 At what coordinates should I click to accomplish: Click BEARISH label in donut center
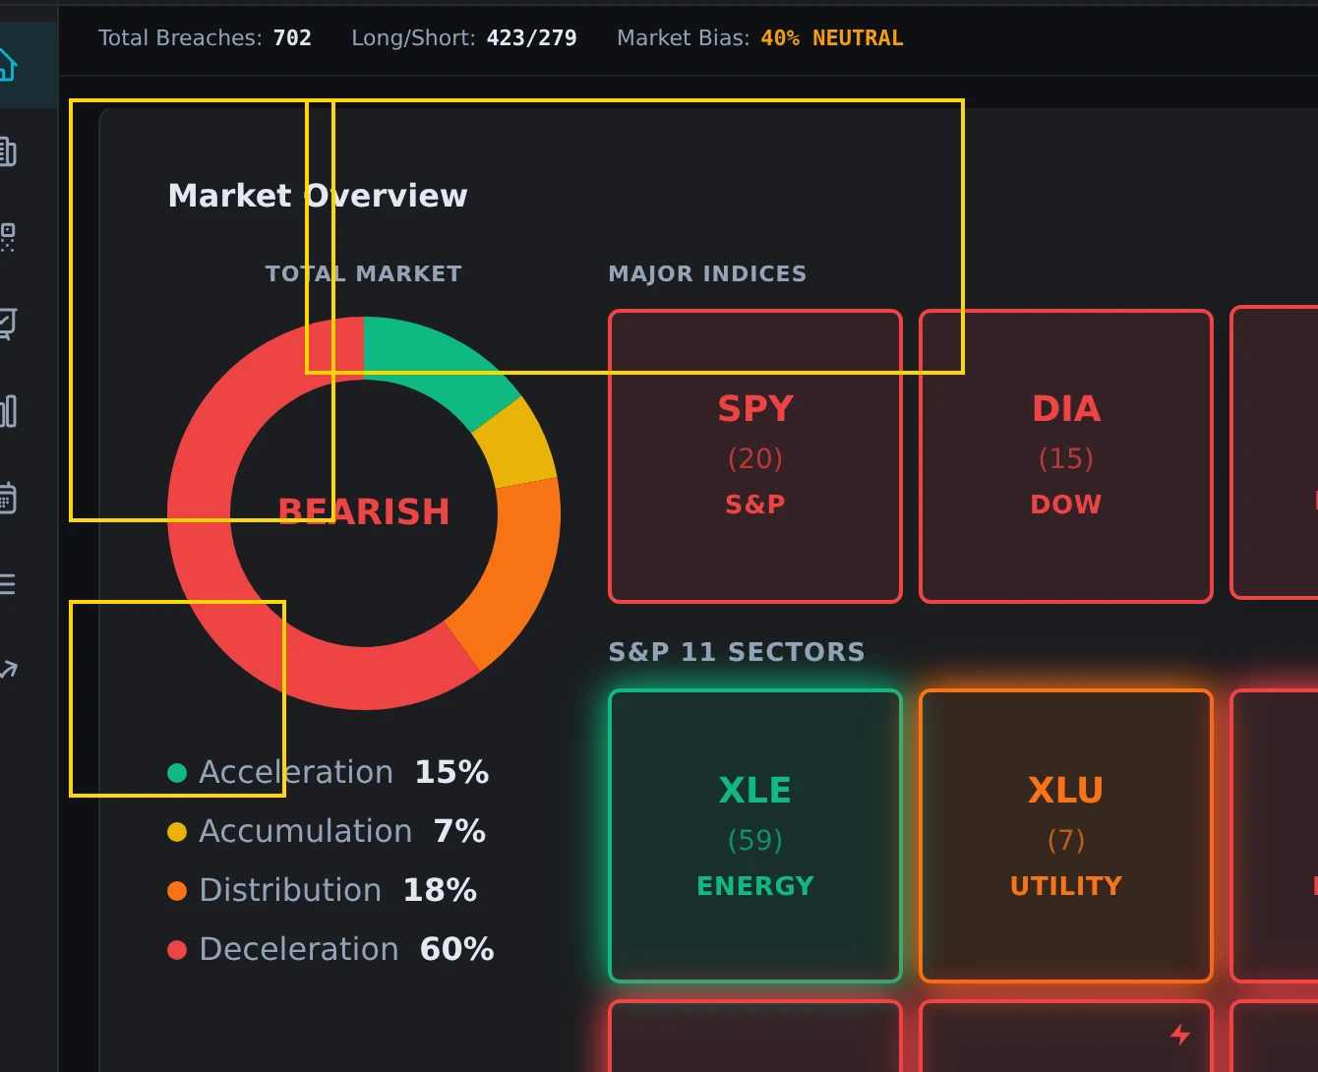(x=364, y=511)
